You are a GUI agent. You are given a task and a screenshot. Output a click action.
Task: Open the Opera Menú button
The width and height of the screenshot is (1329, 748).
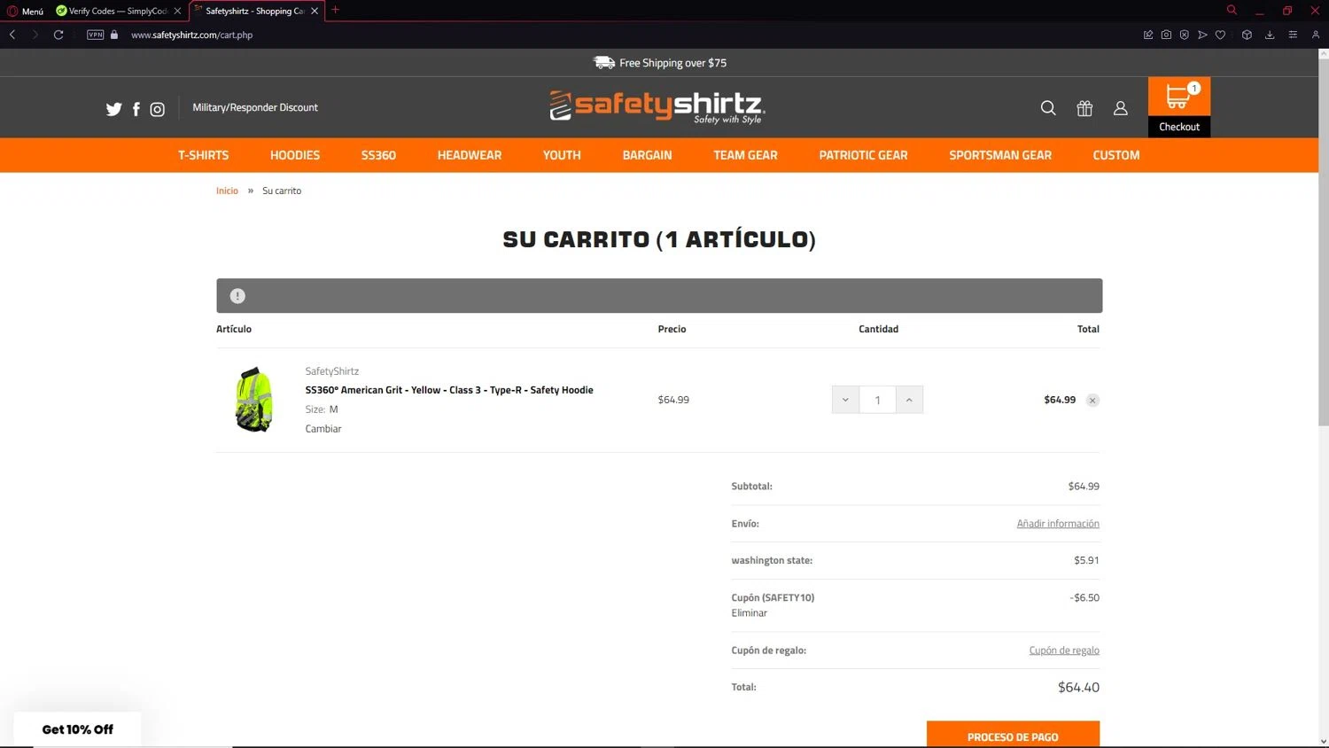click(26, 11)
